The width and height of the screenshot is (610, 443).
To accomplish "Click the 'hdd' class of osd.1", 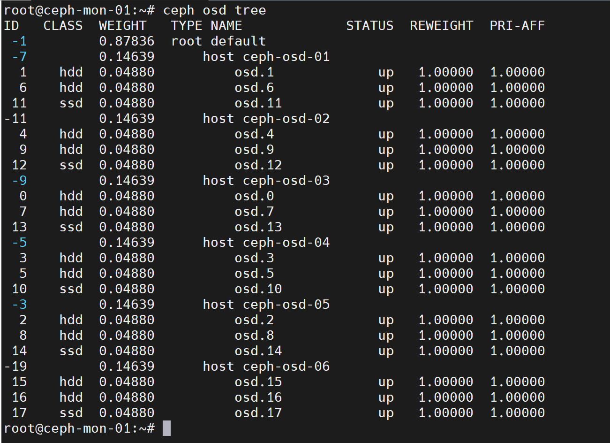I will [x=71, y=72].
